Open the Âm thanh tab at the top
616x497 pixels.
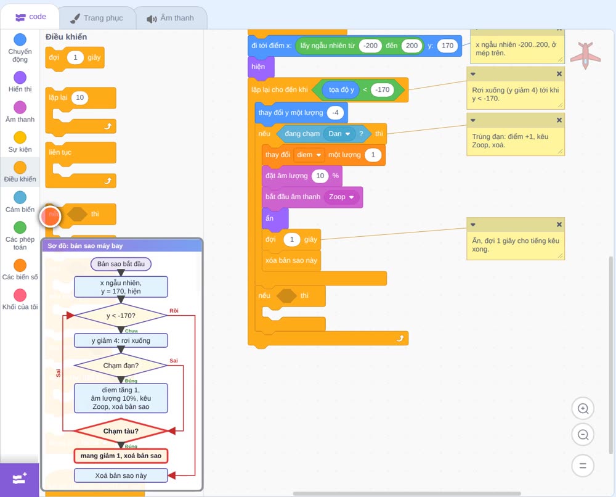click(171, 18)
